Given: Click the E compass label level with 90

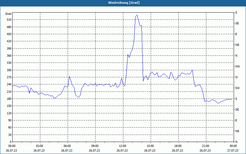Looking at the screenshot, I should (x=236, y=120).
